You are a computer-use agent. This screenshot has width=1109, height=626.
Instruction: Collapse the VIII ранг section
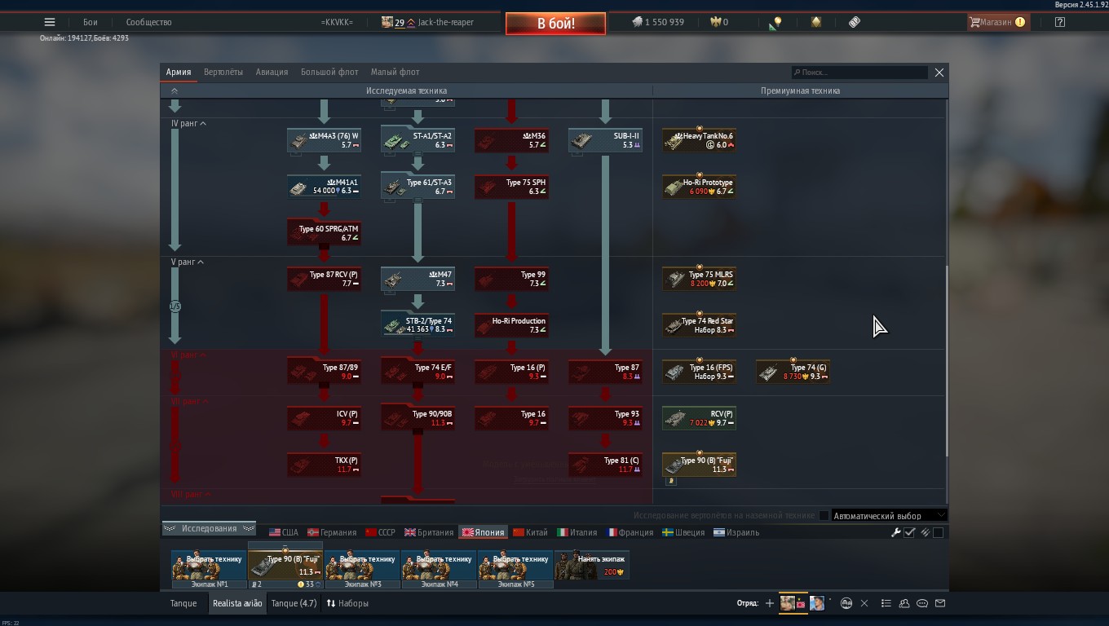(191, 495)
